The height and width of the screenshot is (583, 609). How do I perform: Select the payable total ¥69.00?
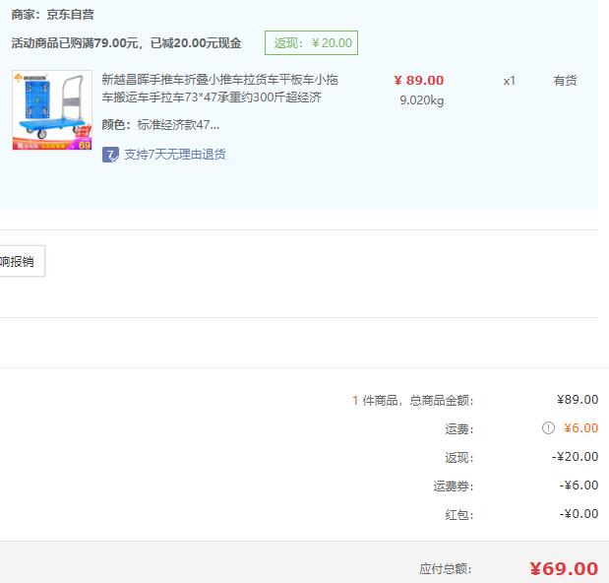click(564, 569)
